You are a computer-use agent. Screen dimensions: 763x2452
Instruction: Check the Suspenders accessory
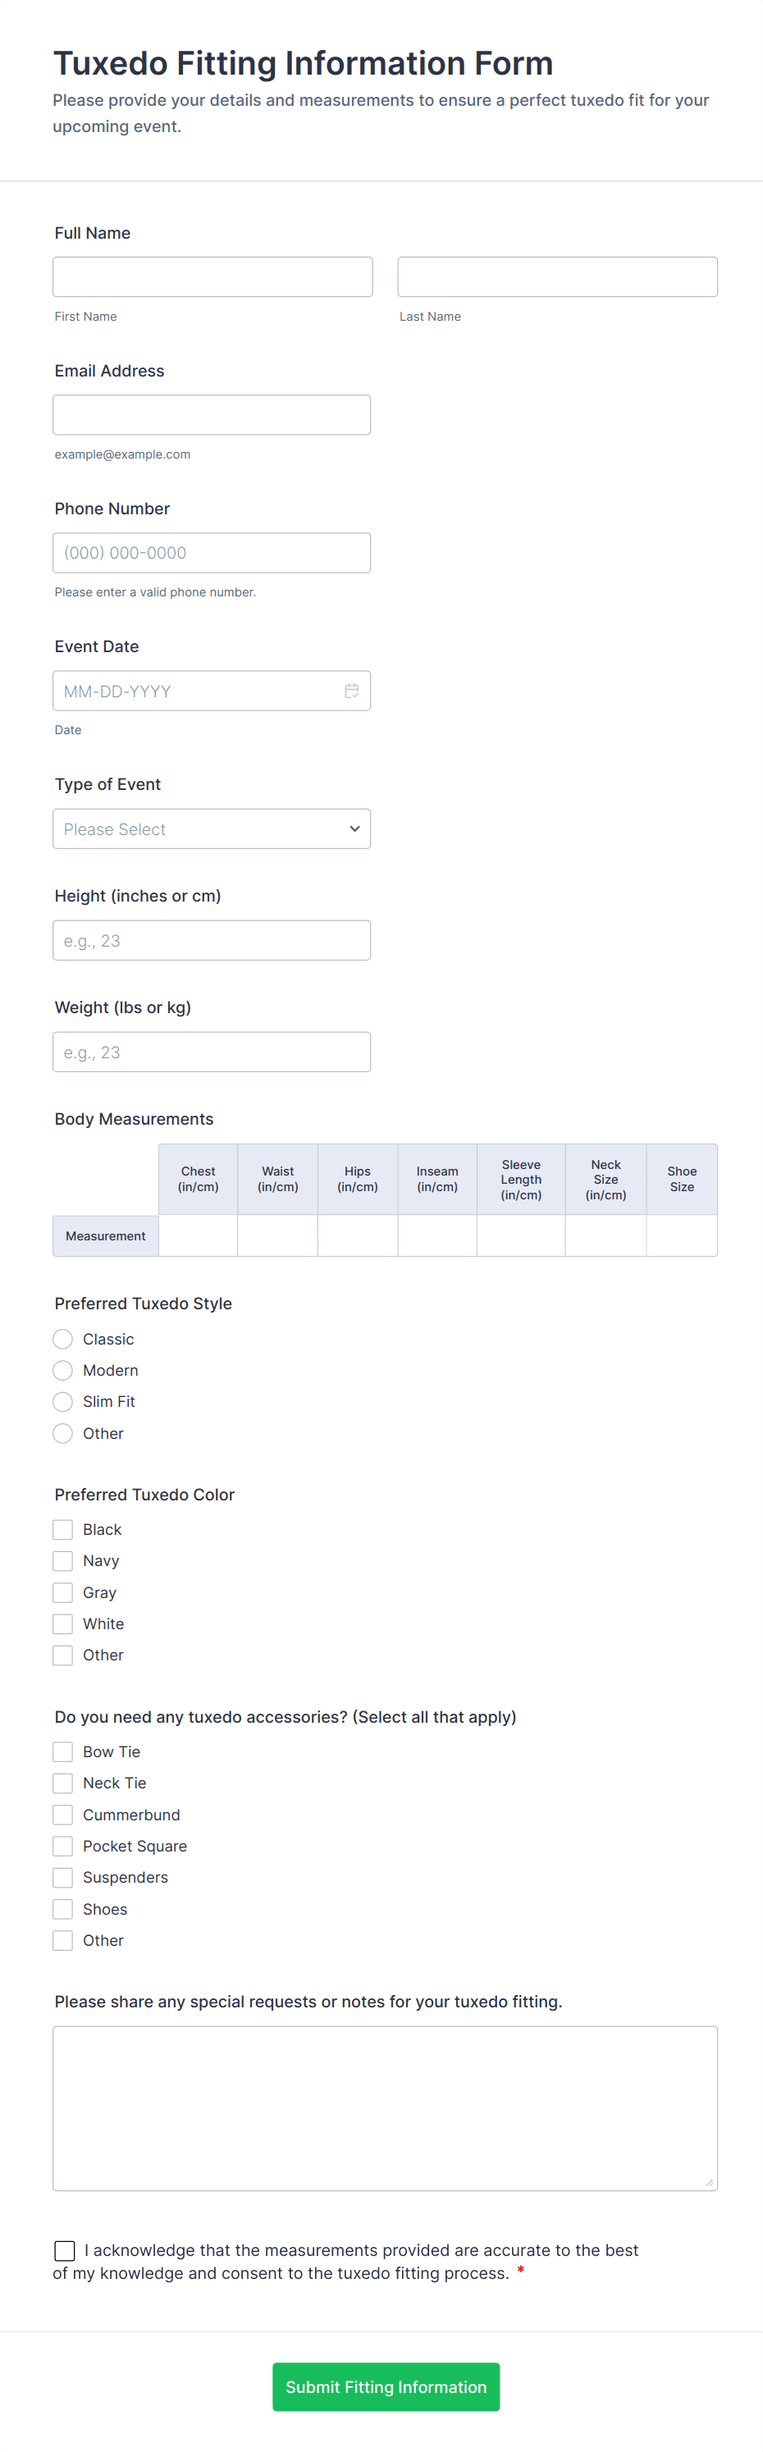[x=62, y=1877]
